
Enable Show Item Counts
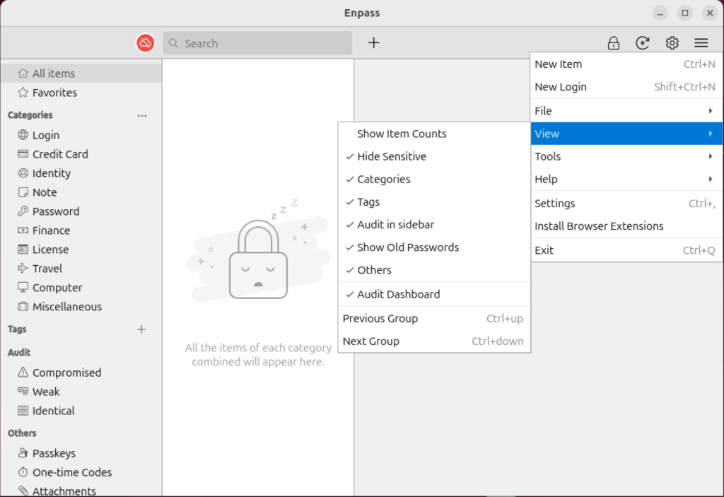point(402,134)
